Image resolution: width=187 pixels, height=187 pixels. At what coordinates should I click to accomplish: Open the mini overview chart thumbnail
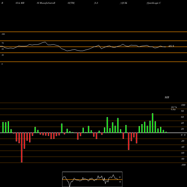point(92,179)
